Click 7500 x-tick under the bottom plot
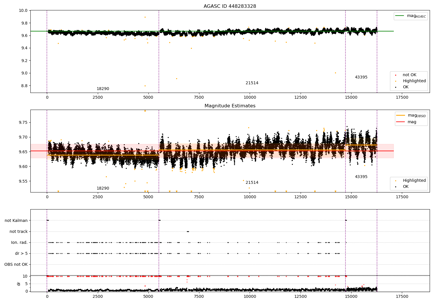434x303 pixels. point(199,297)
